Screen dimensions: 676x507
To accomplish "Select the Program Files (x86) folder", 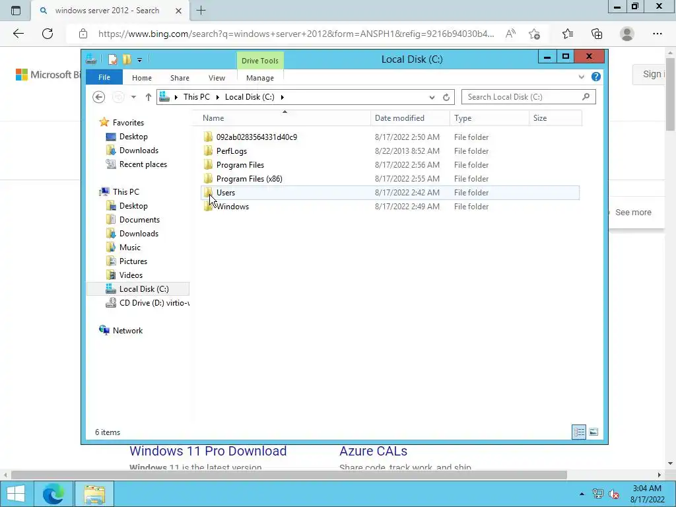I will point(249,178).
